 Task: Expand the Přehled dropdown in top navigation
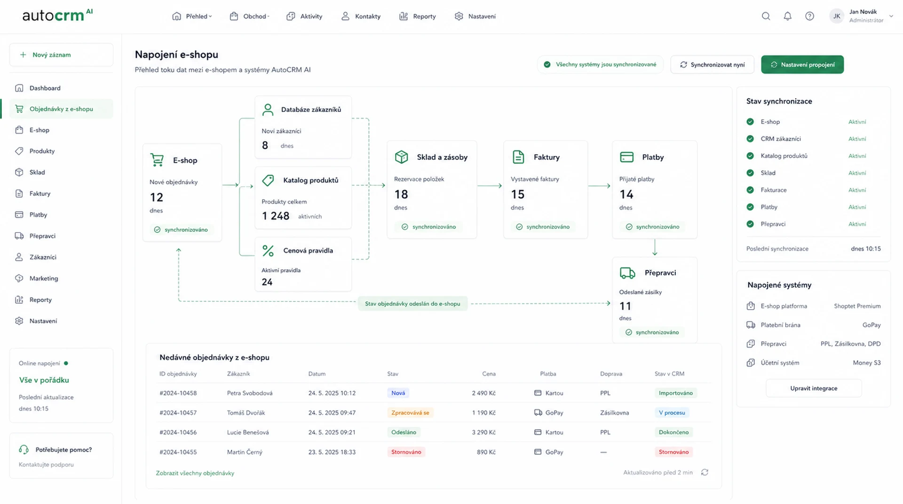192,16
